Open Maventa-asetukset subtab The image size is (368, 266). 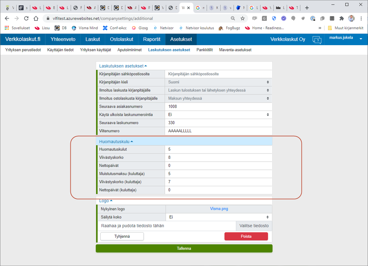pyautogui.click(x=235, y=50)
